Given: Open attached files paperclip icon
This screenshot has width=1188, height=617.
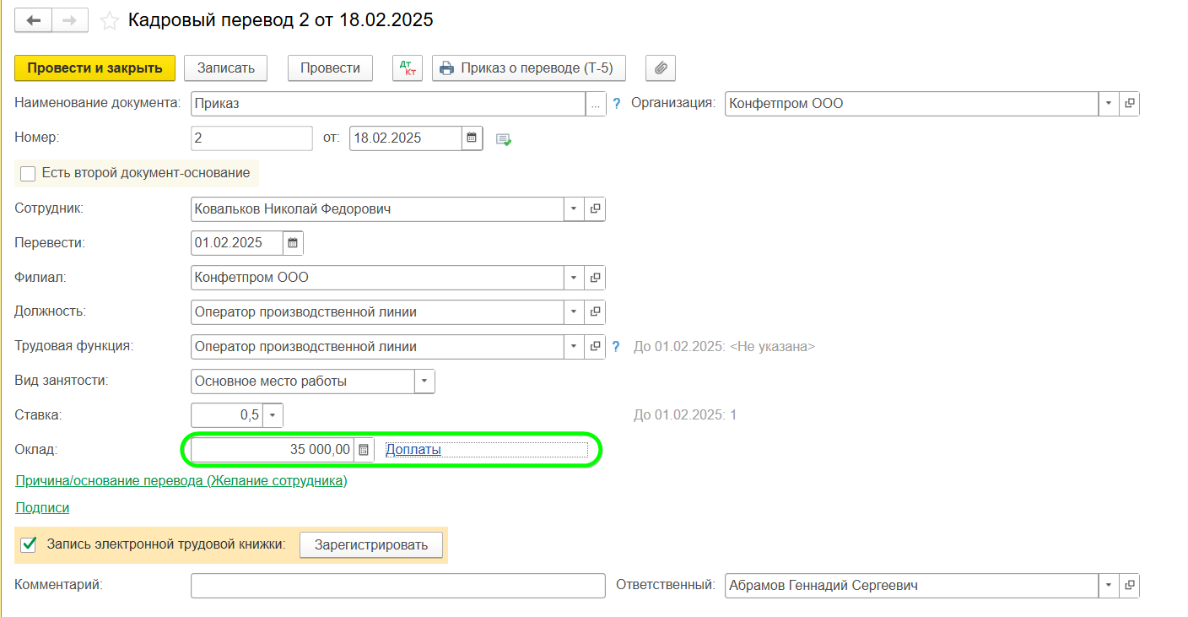Looking at the screenshot, I should 661,68.
